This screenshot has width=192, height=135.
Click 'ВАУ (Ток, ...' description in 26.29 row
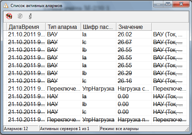click(x=169, y=73)
